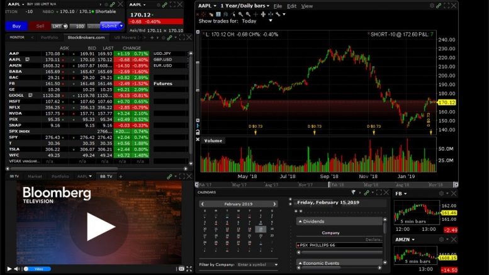
Task: Switch to the Market tab in lower panel
Action: point(35,176)
